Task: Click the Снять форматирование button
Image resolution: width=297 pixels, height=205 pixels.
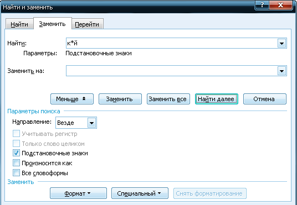Action: [x=210, y=193]
